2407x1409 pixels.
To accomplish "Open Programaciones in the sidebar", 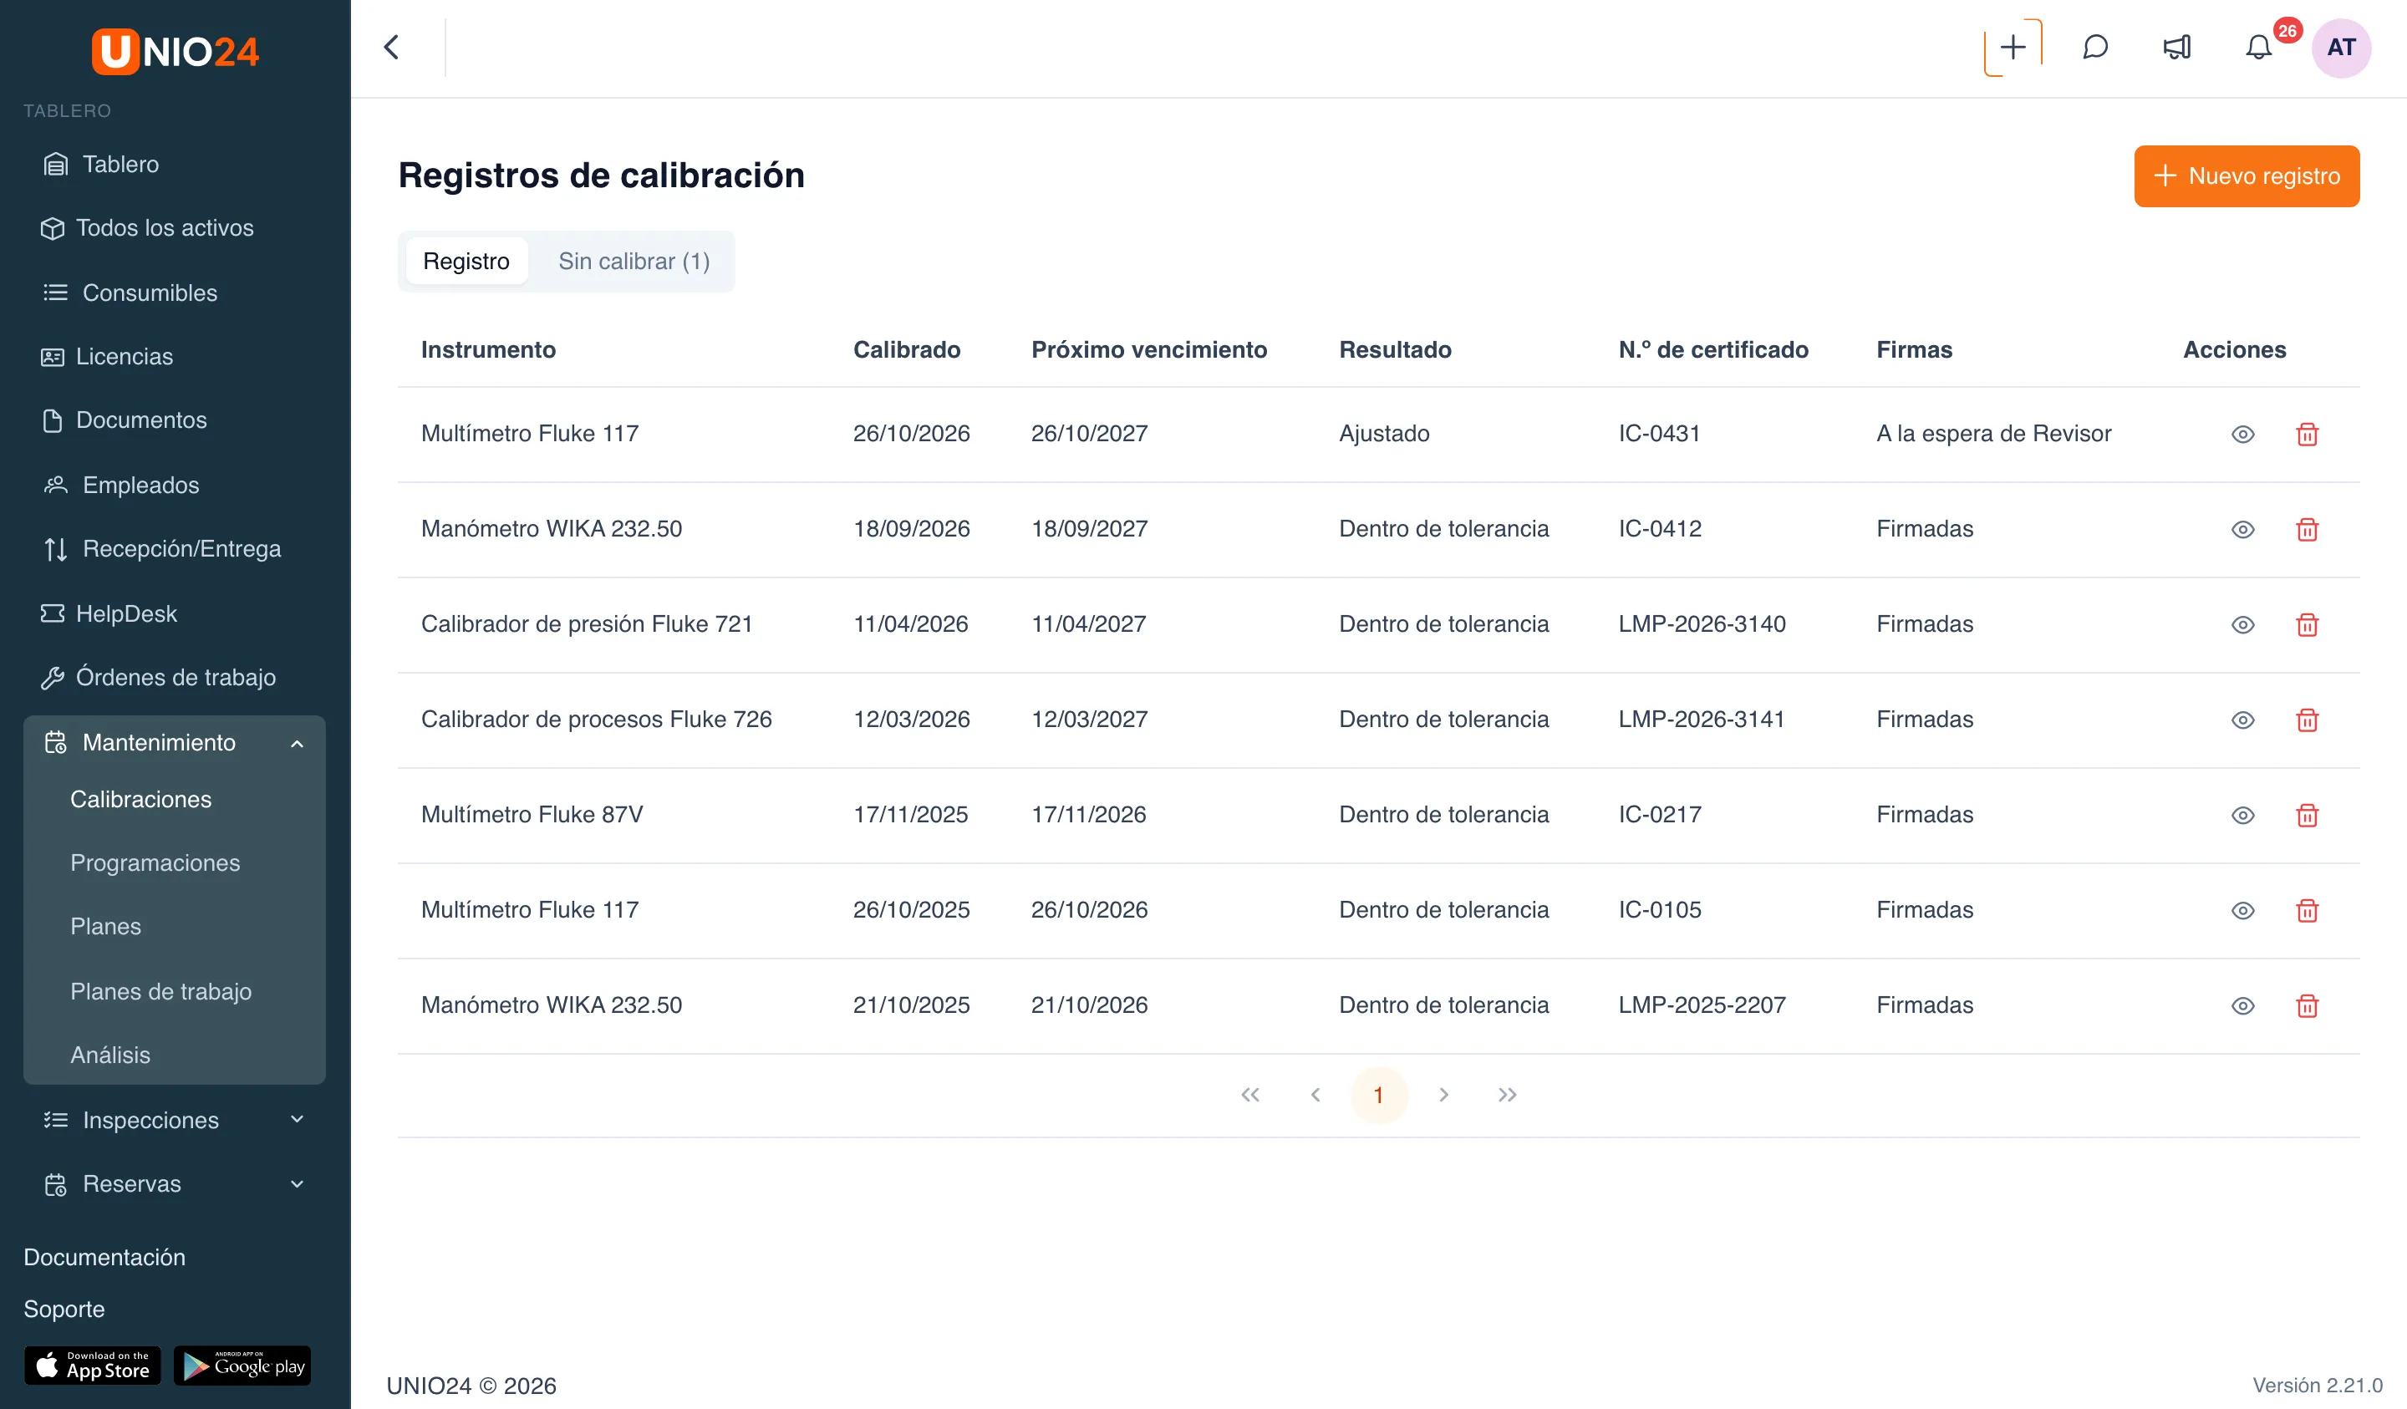I will 155,862.
